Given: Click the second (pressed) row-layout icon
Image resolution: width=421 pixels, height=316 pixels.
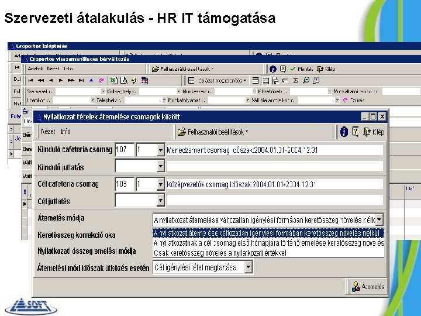Looking at the screenshot, I should point(265,80).
